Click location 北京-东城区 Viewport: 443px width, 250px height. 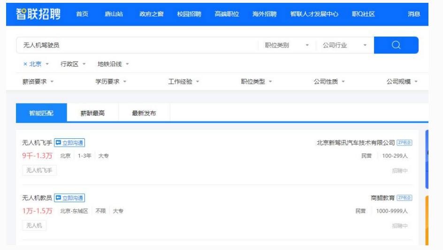click(74, 211)
